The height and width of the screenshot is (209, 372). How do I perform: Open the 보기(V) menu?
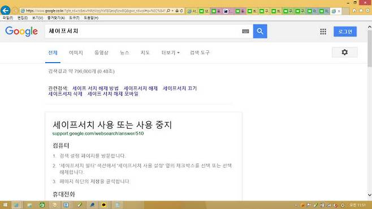37,18
